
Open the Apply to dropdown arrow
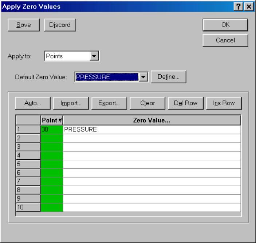click(x=94, y=56)
